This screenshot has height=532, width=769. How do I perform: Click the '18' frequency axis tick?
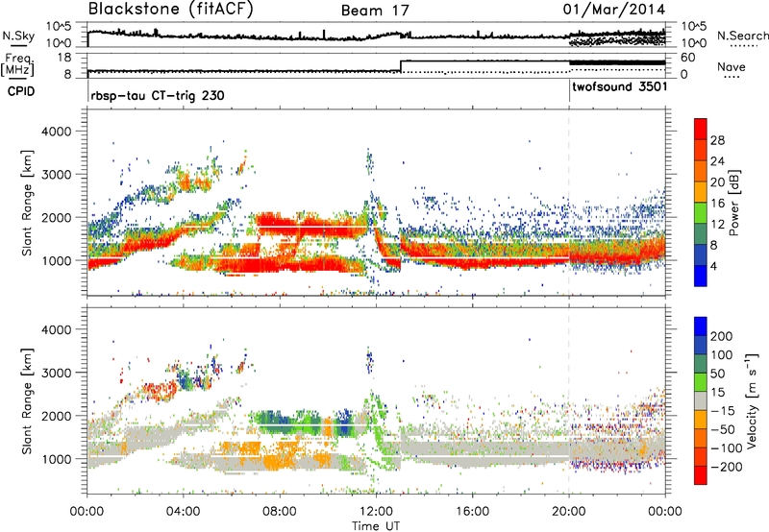click(63, 58)
